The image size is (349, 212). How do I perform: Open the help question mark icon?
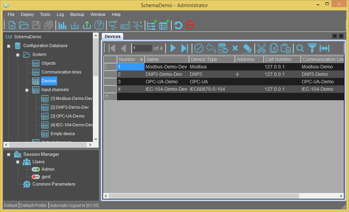(x=99, y=25)
